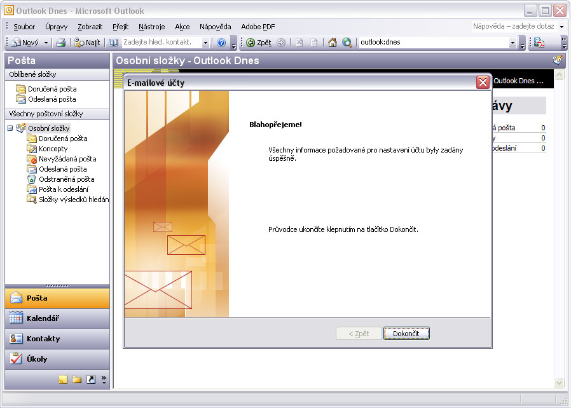Viewport: 571px width, 408px height.
Task: Switch to Kontakty in the navigation pane
Action: click(x=57, y=339)
